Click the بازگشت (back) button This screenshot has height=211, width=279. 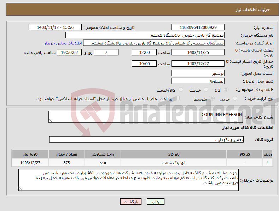coord(131,201)
